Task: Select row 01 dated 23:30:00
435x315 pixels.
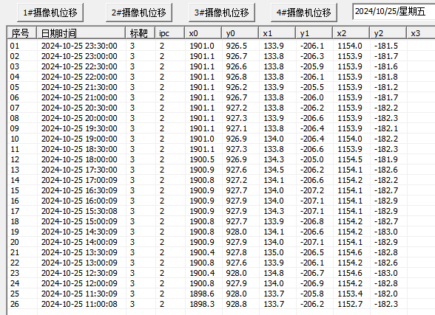Action: 221,46
